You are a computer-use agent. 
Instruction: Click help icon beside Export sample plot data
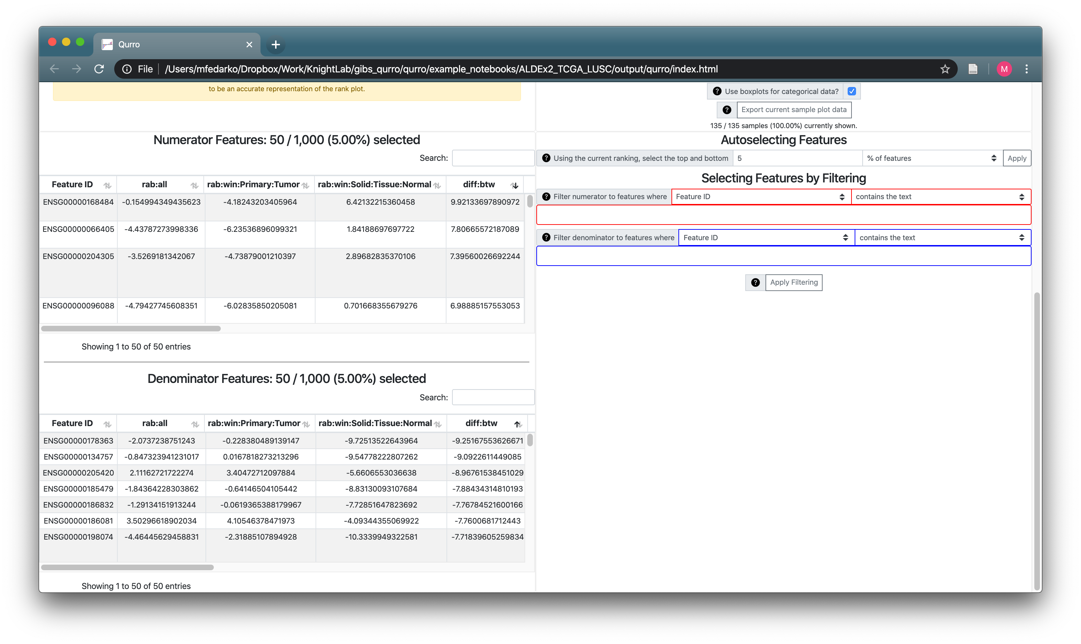click(x=726, y=110)
